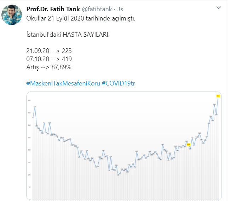This screenshot has height=201, width=236.
Task: Open the #COVID19tr hashtag
Action: tap(119, 83)
